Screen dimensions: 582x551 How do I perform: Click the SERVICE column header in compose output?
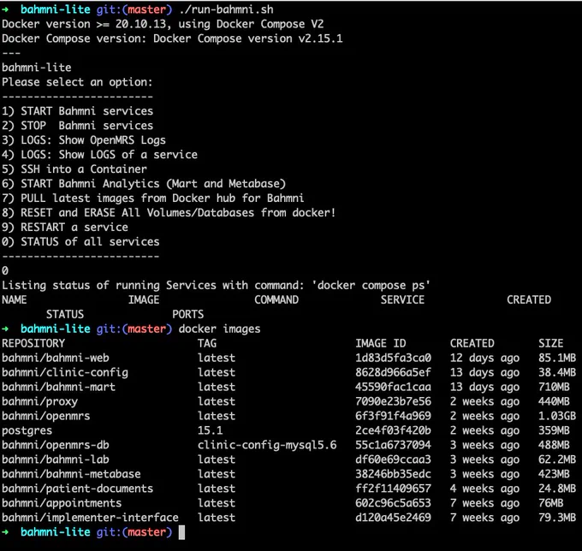click(402, 299)
